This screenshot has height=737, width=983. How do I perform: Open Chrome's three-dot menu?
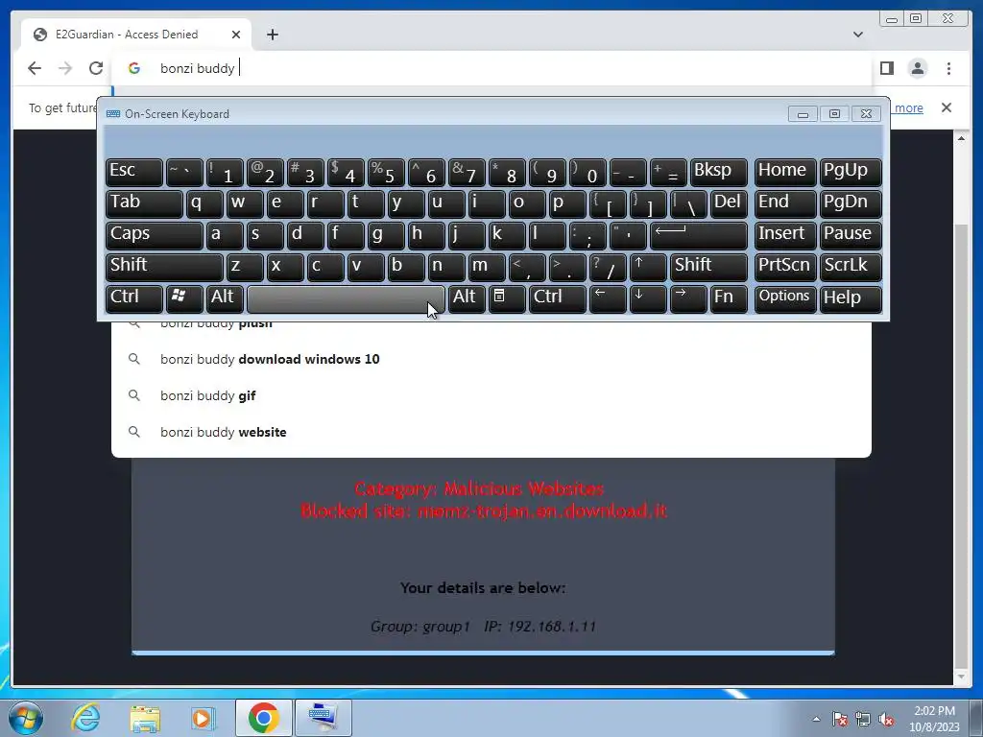point(948,68)
